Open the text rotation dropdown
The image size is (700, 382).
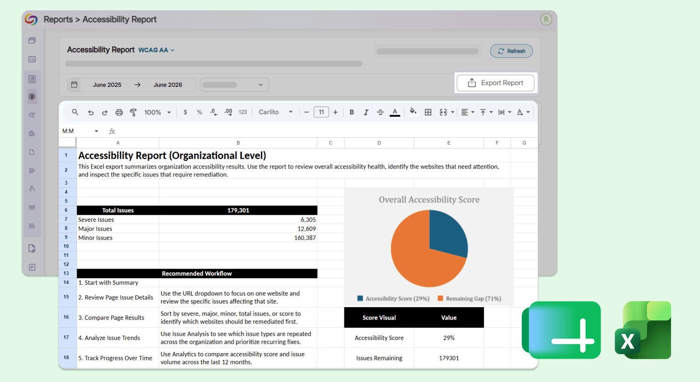[x=523, y=112]
